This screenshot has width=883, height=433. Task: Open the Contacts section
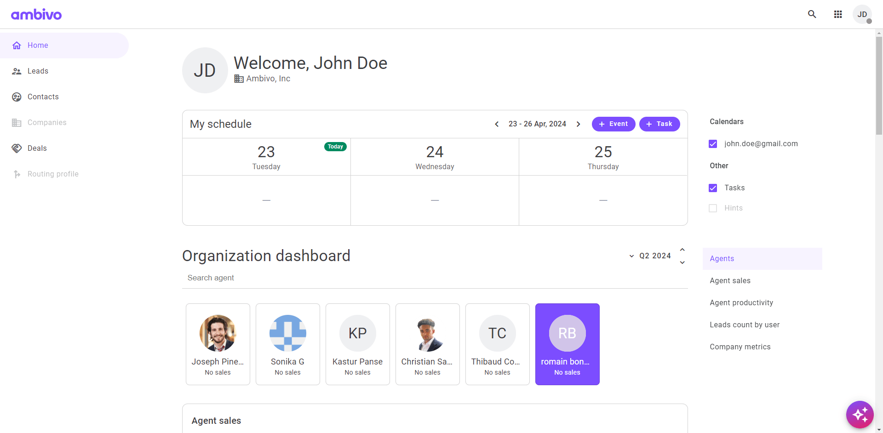tap(43, 97)
